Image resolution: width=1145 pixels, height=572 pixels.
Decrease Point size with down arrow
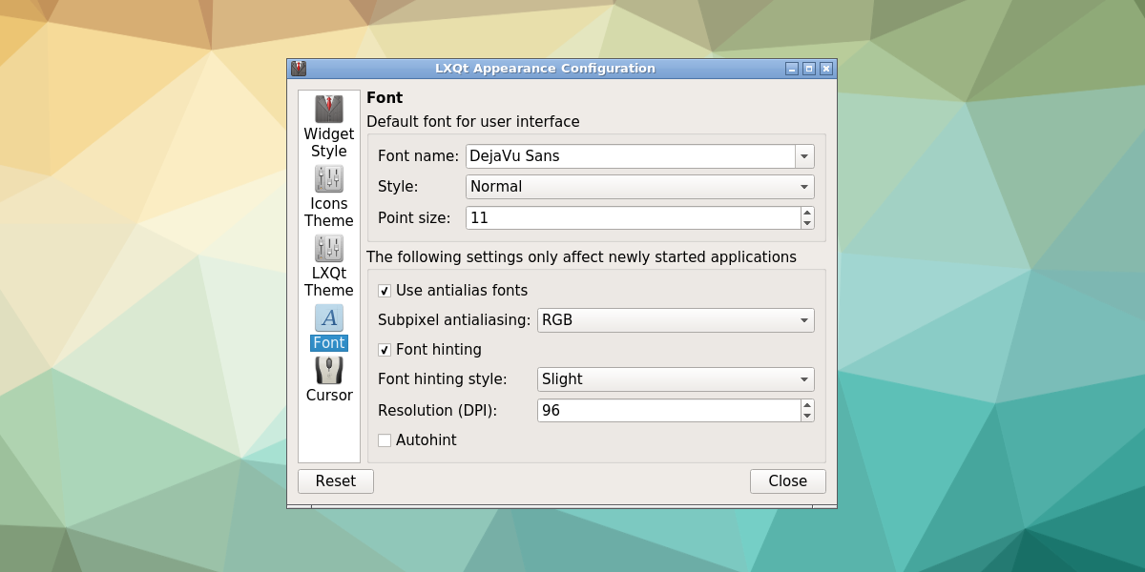click(807, 224)
